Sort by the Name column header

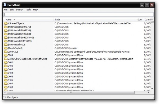coord(28,20)
